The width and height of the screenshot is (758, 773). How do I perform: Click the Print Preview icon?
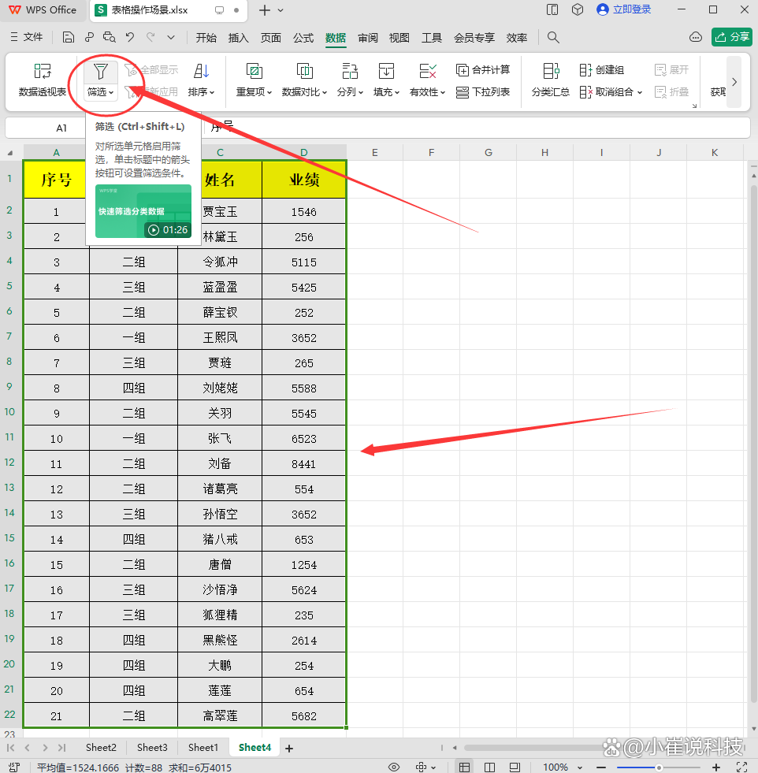click(110, 38)
